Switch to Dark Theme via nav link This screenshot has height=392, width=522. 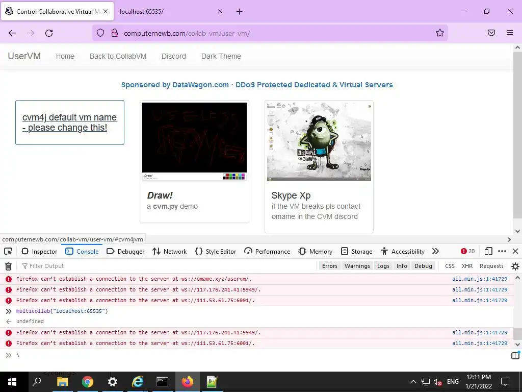click(221, 56)
